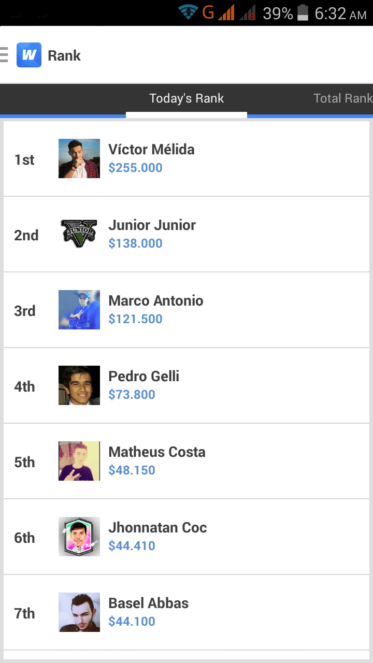
Task: Tap Jhonnatan Coc's cartoon avatar
Action: click(x=79, y=537)
